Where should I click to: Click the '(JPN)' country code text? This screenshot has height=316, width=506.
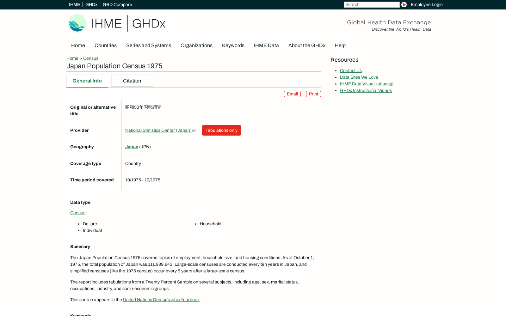[x=145, y=147]
